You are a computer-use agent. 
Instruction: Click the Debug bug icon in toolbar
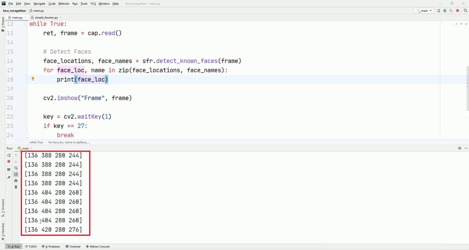point(445,11)
